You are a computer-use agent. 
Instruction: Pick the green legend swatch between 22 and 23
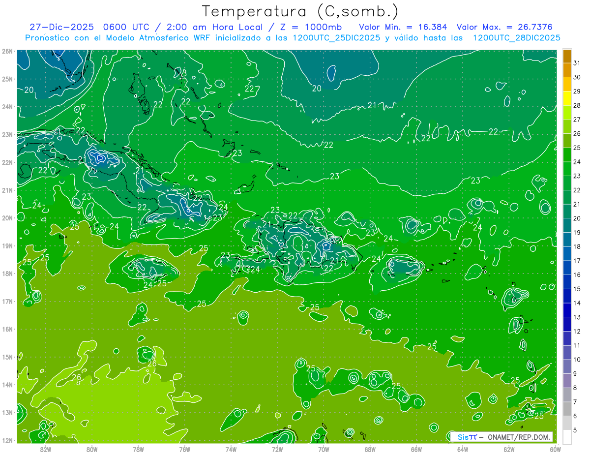[567, 182]
